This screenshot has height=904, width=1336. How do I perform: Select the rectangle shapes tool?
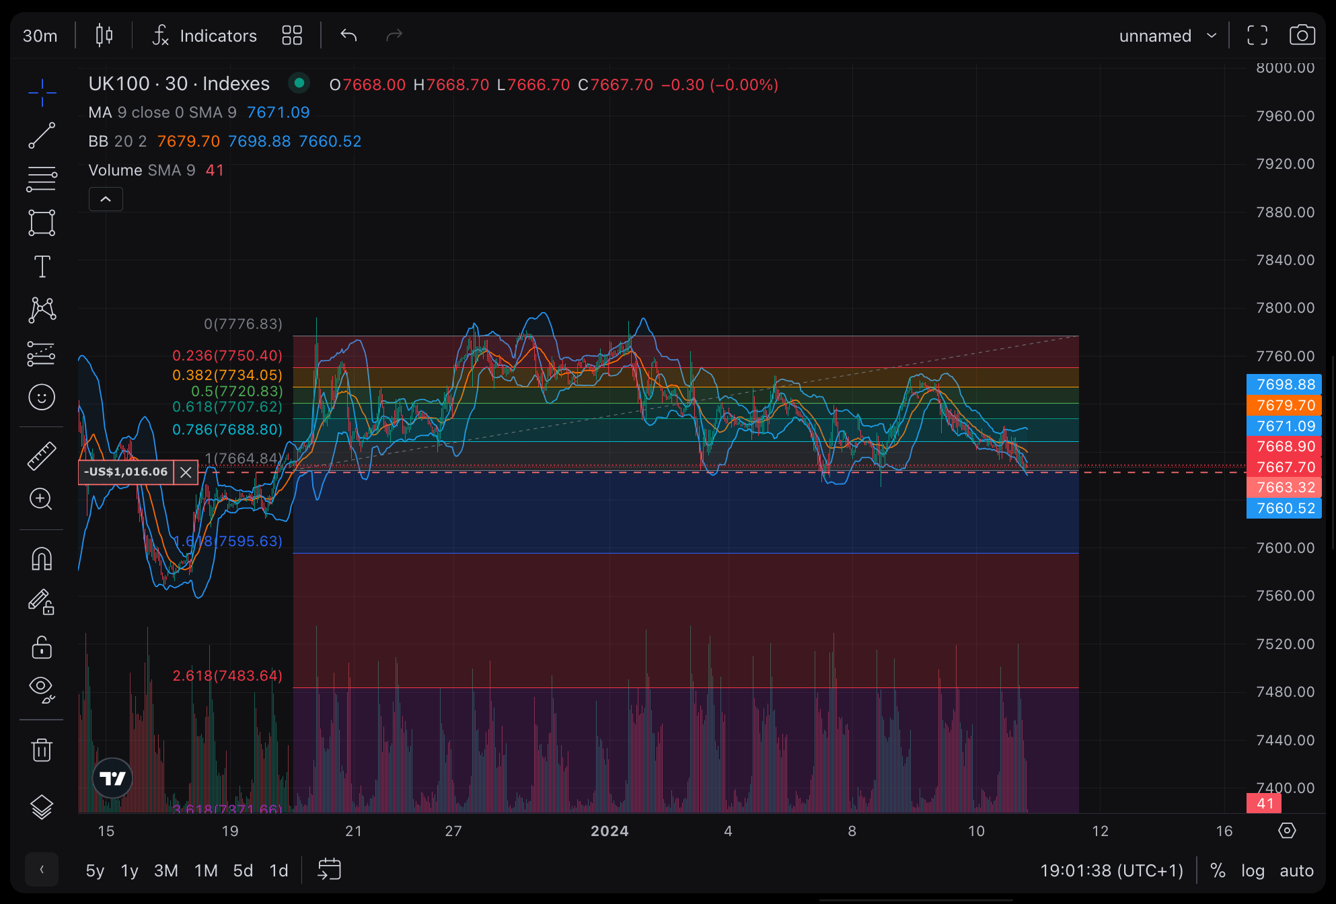tap(42, 223)
